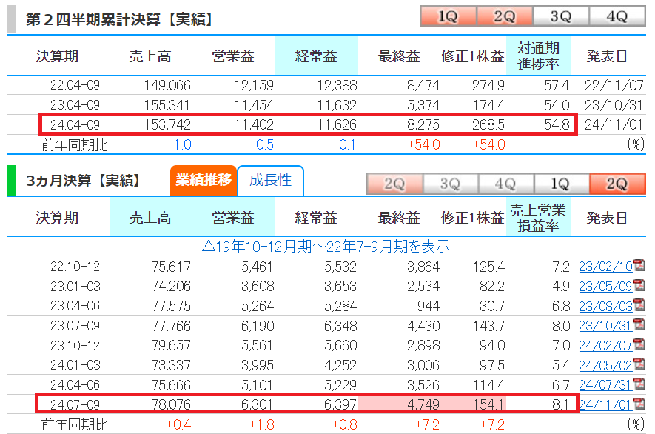This screenshot has height=434, width=655.
Task: Select net profit value 8,275
Action: 423,124
